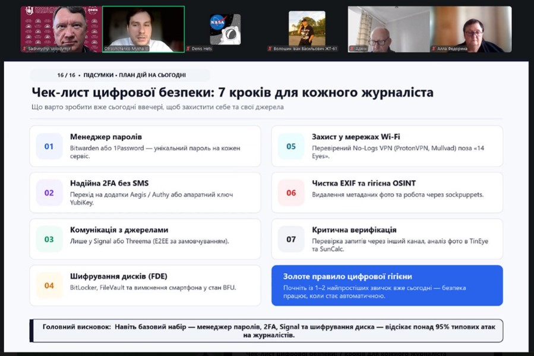Click the heading 'Надійна 2FA без SMS'
The image size is (534, 356).
tap(109, 183)
